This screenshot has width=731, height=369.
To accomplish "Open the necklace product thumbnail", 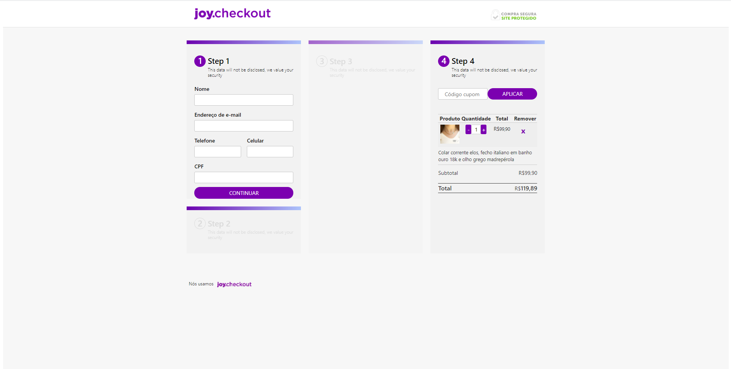I will (450, 134).
